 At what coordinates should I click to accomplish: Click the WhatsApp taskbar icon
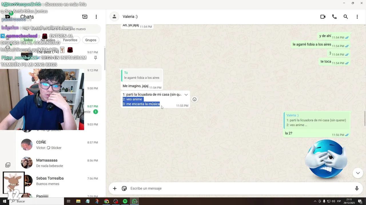point(135,201)
